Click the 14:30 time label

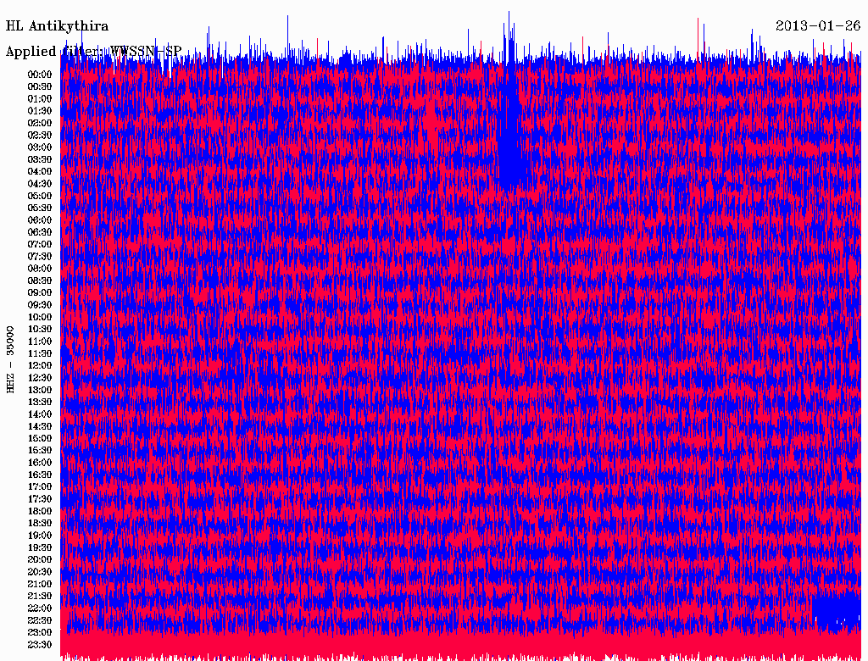click(40, 426)
